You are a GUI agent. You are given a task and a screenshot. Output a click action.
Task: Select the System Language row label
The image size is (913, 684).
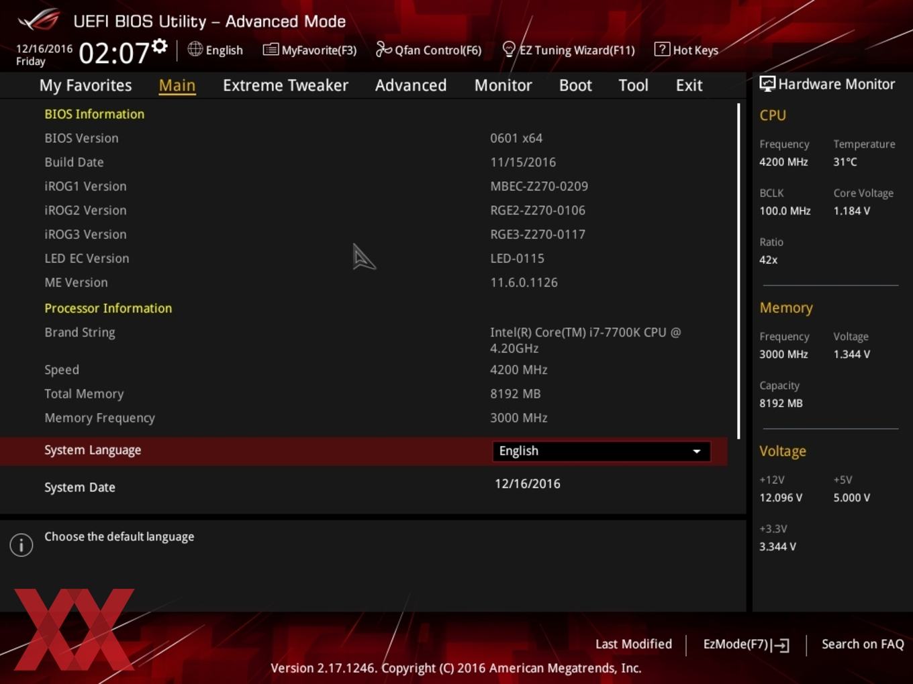pos(93,450)
